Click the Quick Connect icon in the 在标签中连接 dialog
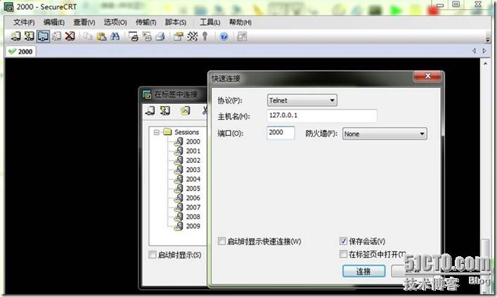 164,110
